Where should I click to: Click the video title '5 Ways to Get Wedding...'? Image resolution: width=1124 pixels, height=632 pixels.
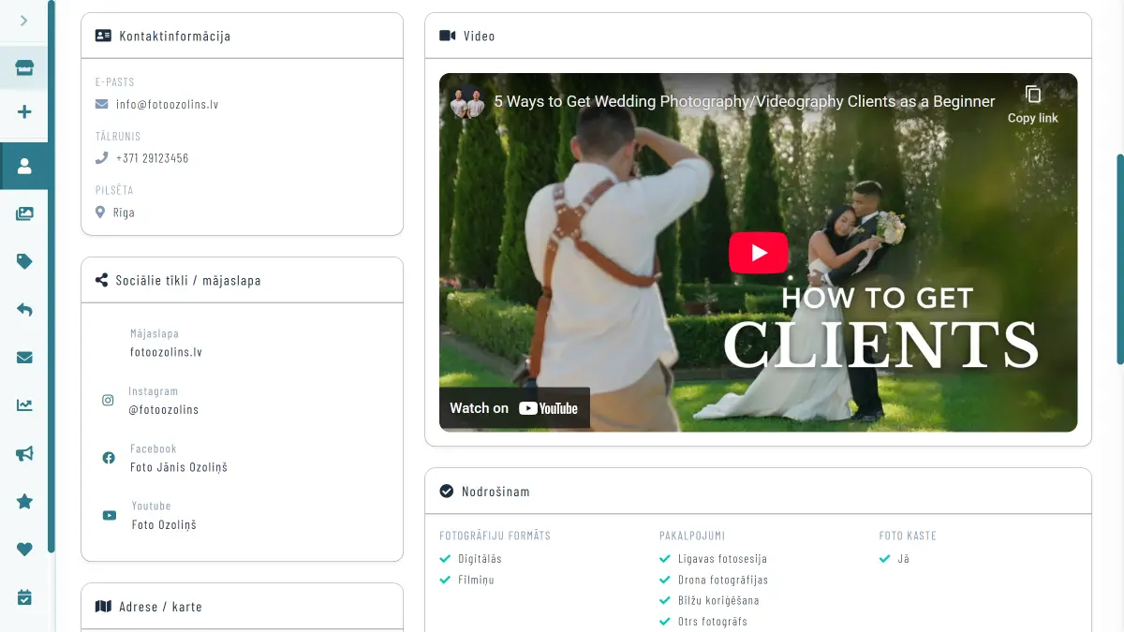744,101
